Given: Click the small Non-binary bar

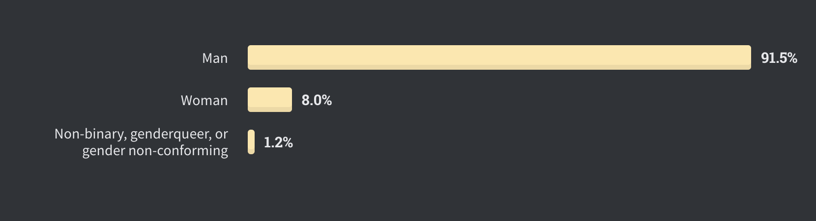Looking at the screenshot, I should coord(251,142).
